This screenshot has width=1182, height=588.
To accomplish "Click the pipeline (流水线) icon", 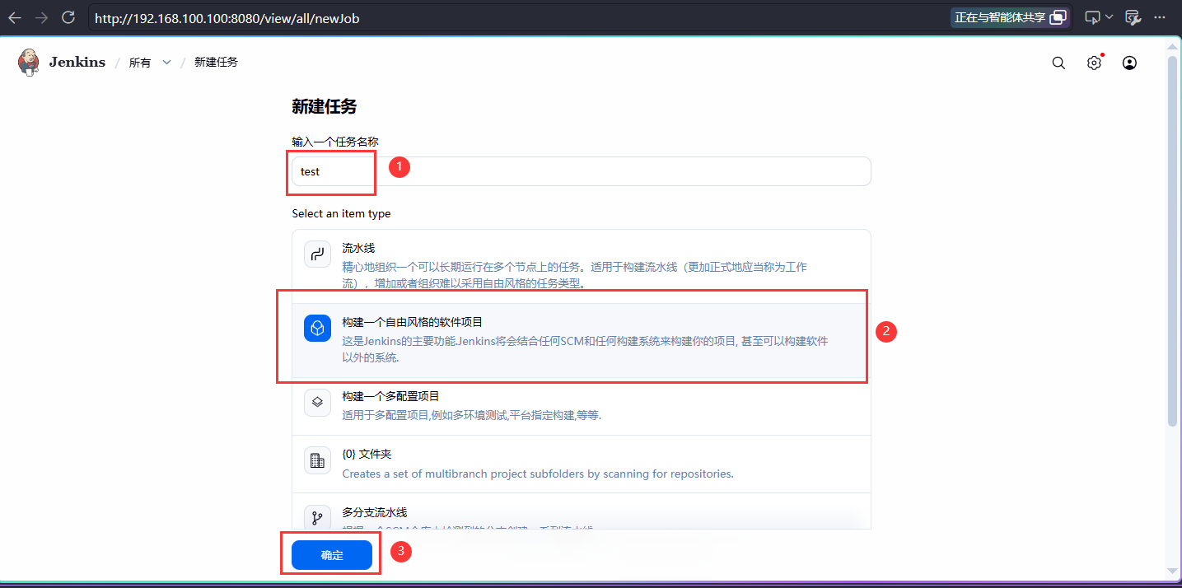I will [317, 254].
